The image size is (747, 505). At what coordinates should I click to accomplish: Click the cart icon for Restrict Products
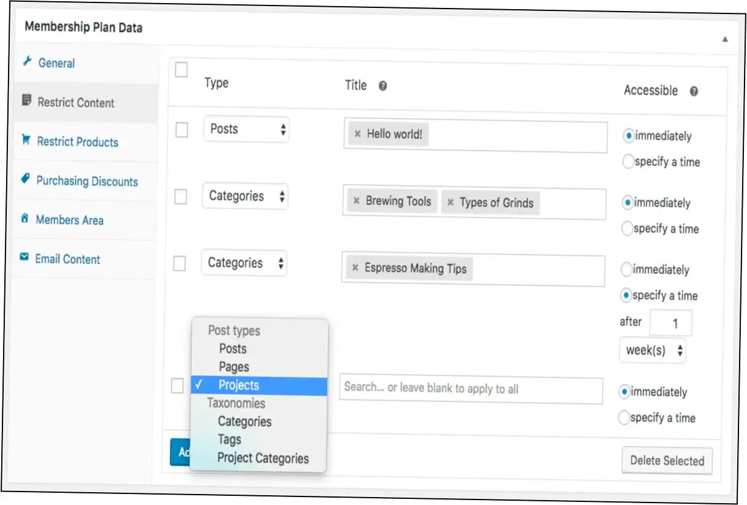pos(26,141)
